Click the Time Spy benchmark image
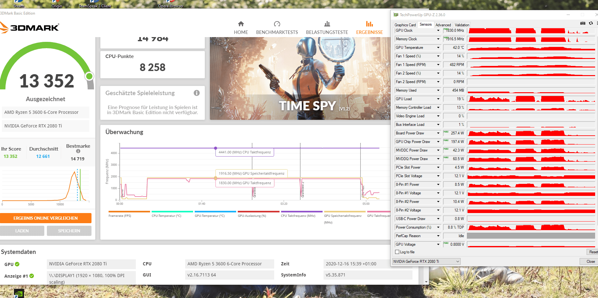598x298 pixels. tap(300, 78)
